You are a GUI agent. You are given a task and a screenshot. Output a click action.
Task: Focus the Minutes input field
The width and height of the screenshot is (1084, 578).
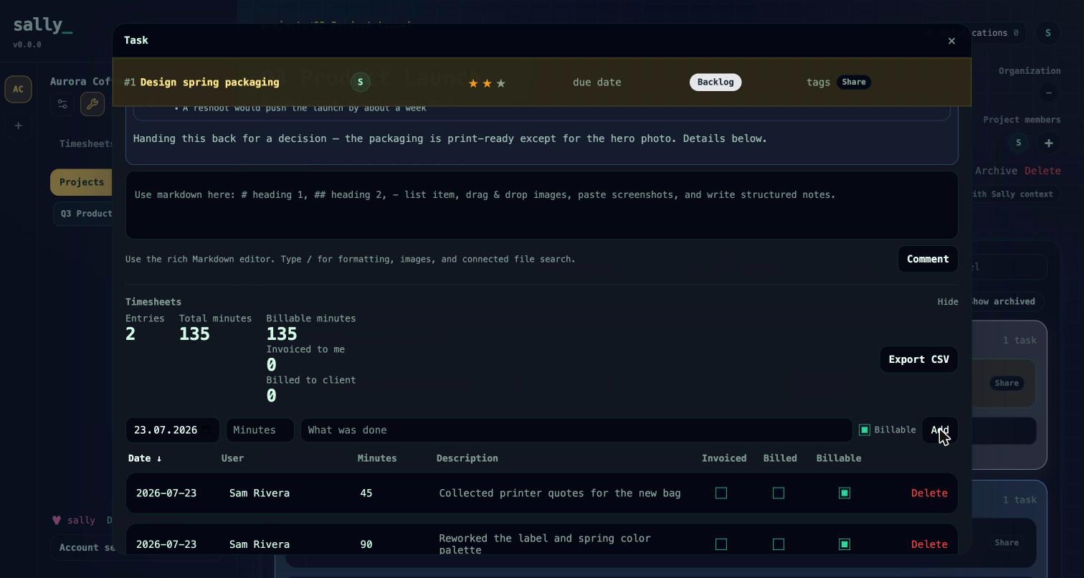pyautogui.click(x=260, y=430)
